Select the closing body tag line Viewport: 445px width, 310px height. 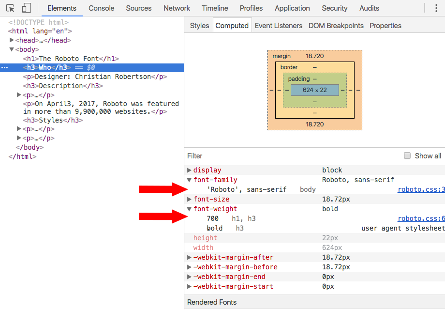30,147
